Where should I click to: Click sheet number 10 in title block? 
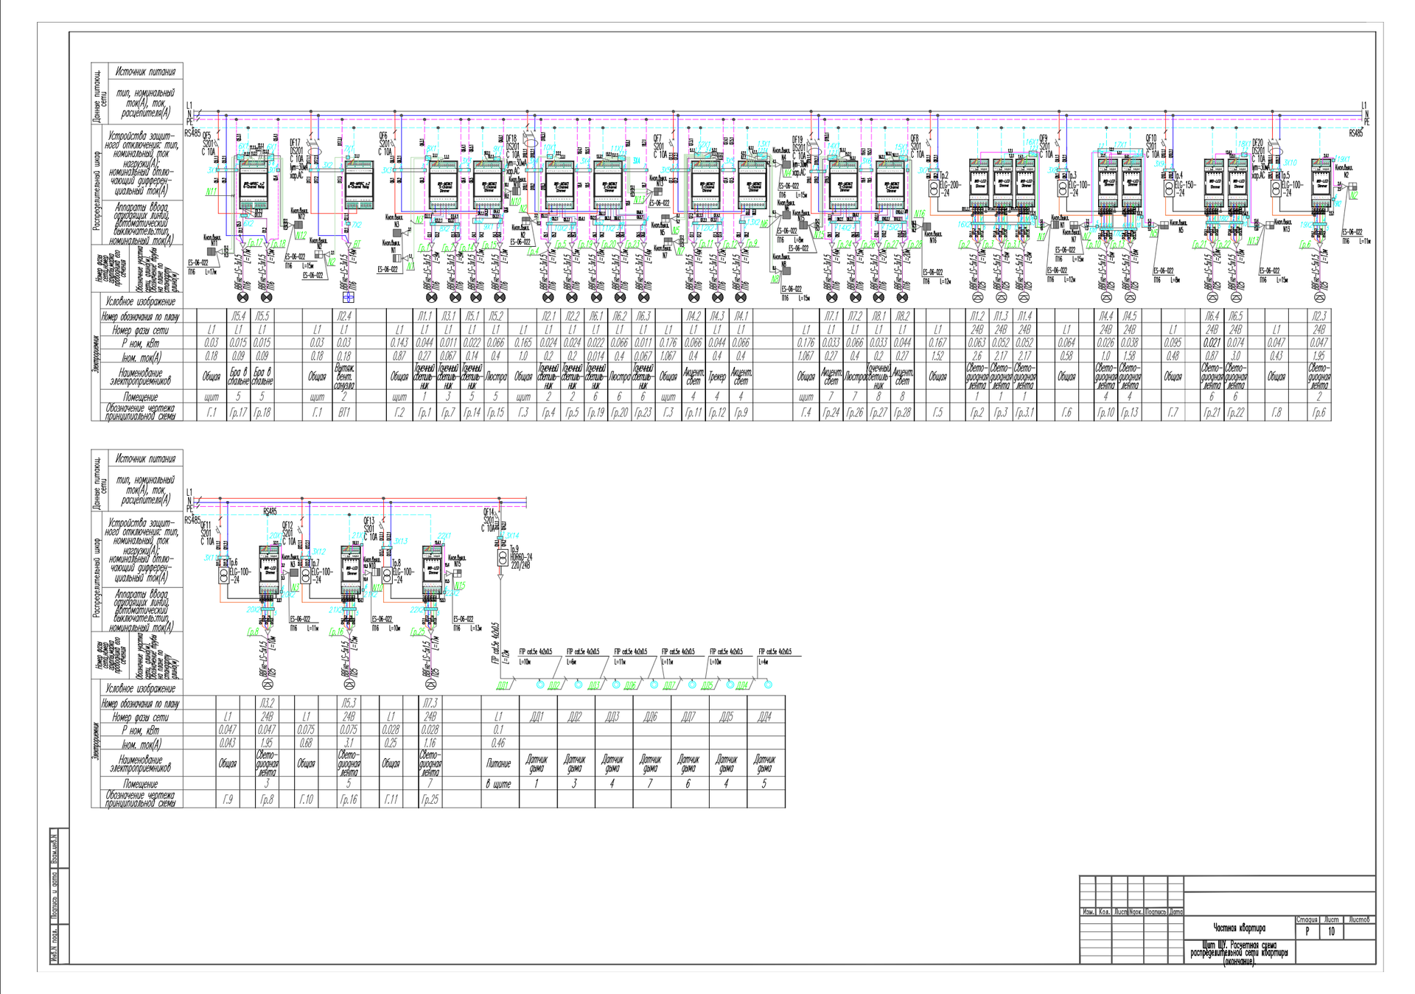(1331, 931)
